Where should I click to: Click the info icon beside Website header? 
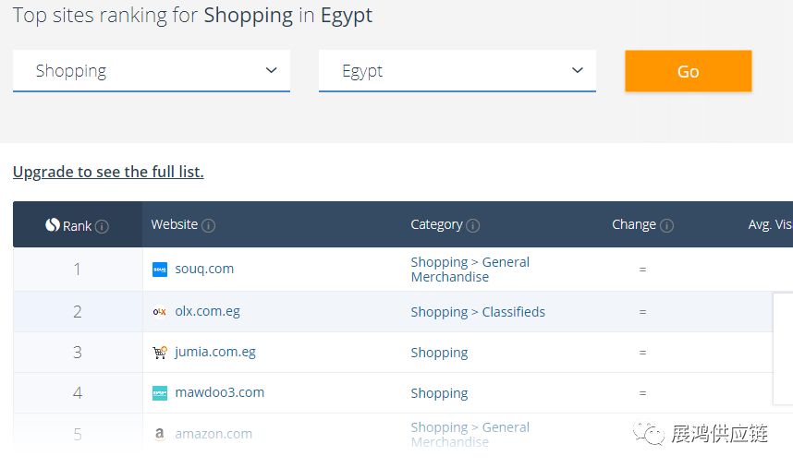coord(208,225)
